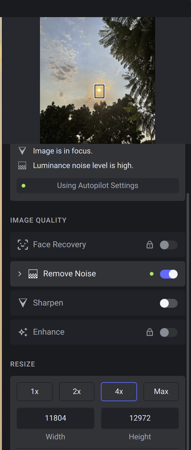Viewport: 191px width, 450px height.
Task: Click the focus icon next to 'Image is in focus'
Action: click(22, 151)
